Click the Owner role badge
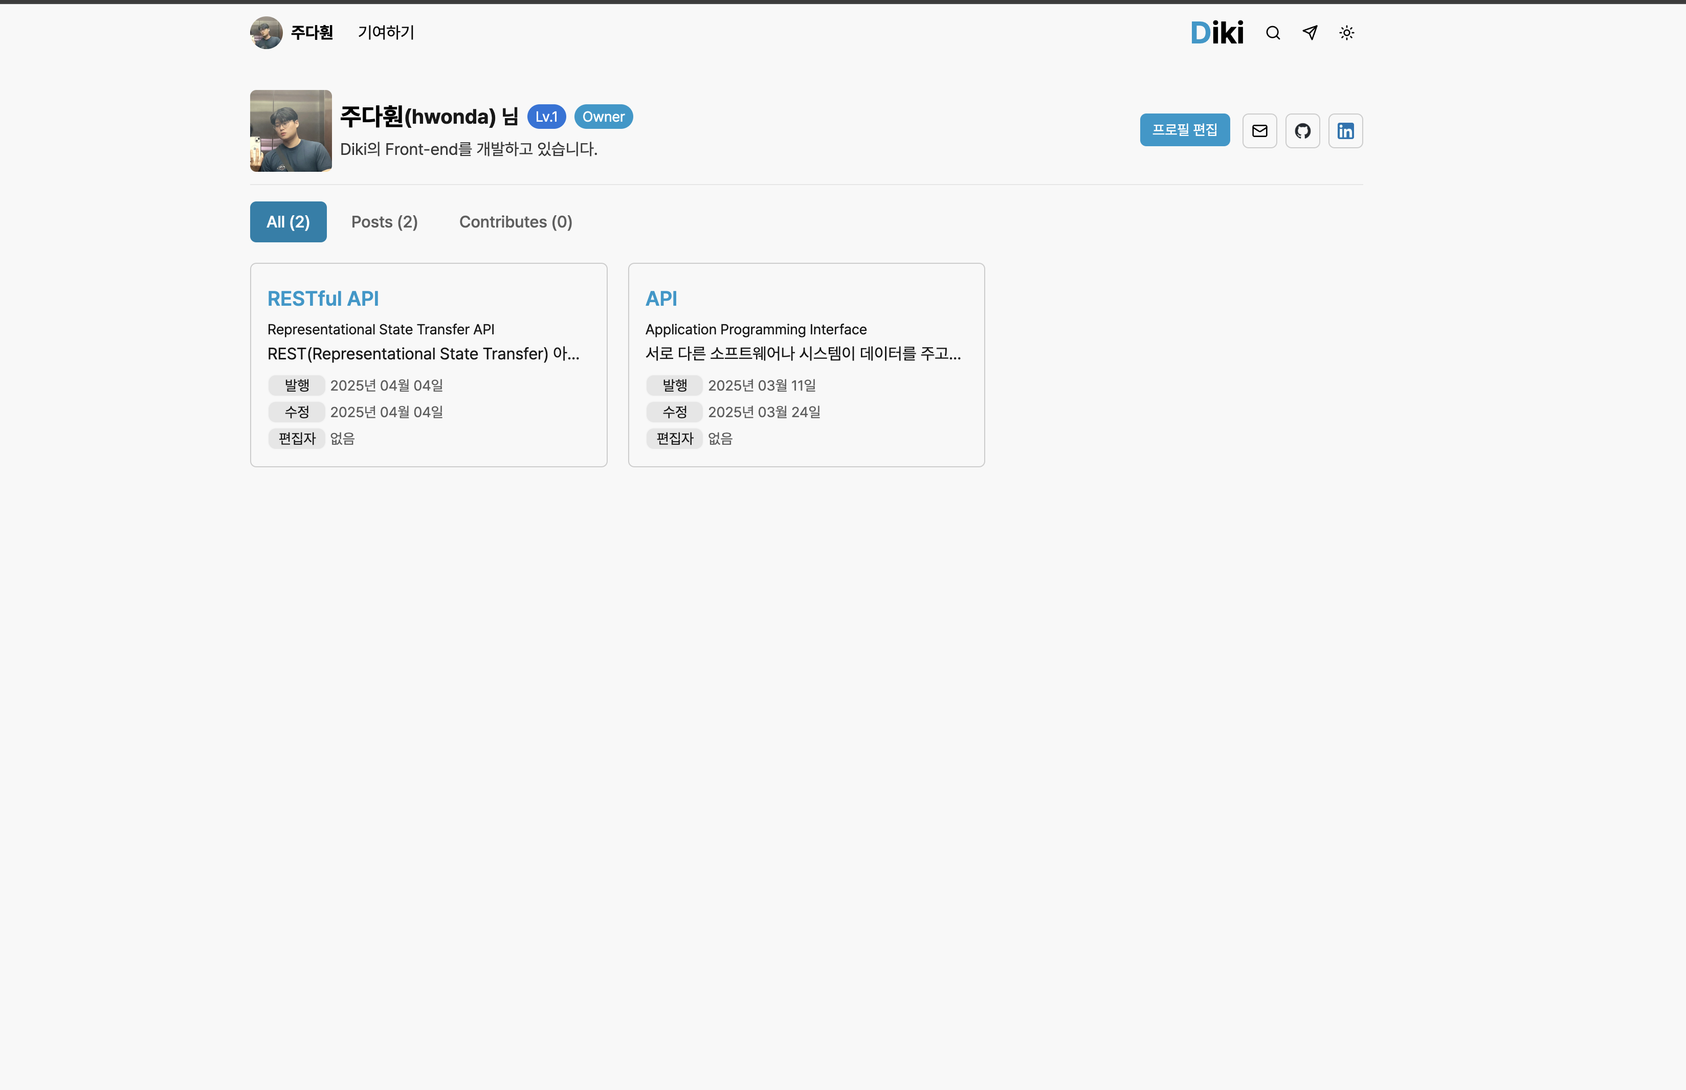 tap(603, 117)
